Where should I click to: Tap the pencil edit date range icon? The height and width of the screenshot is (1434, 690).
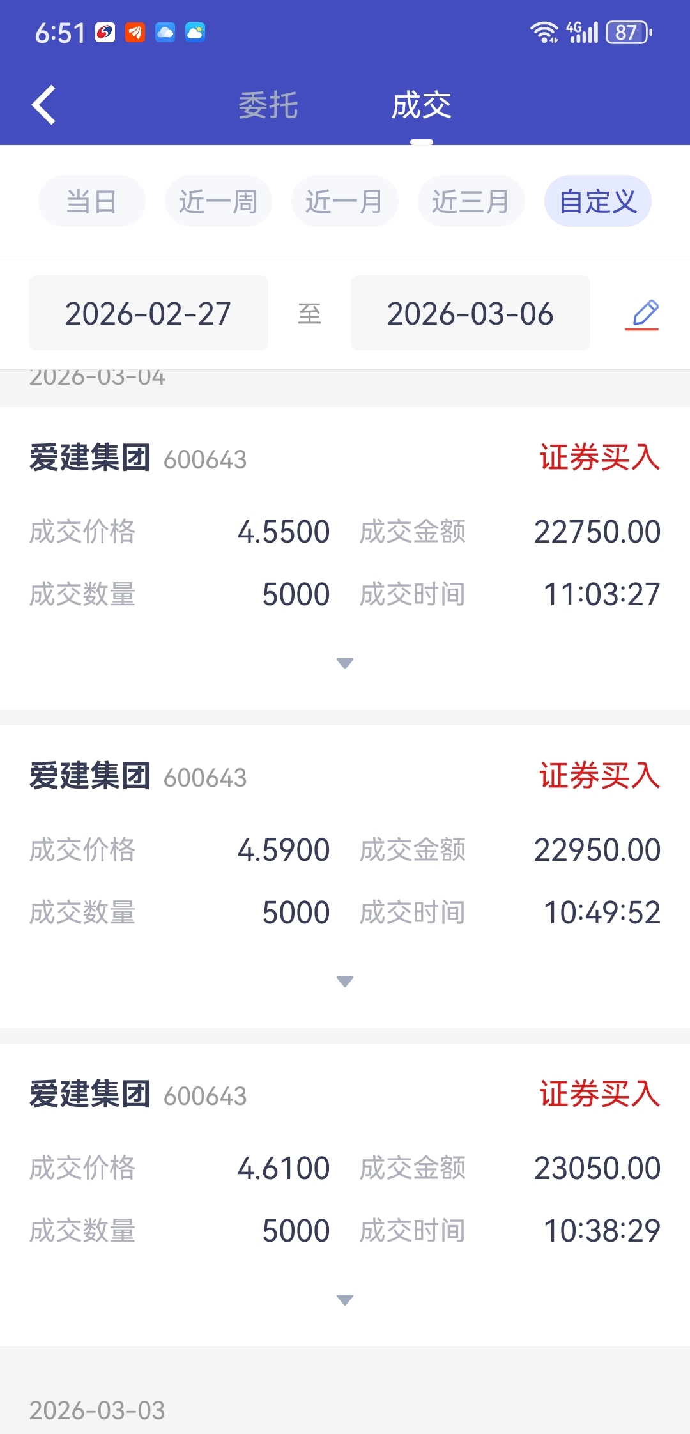[x=643, y=314]
